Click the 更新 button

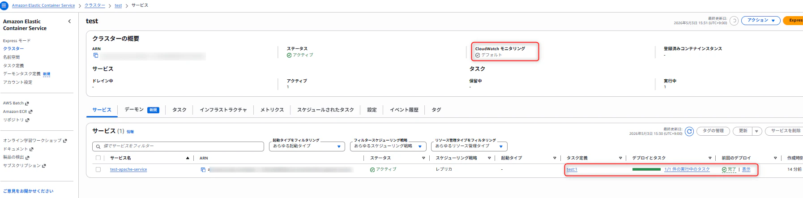click(743, 131)
